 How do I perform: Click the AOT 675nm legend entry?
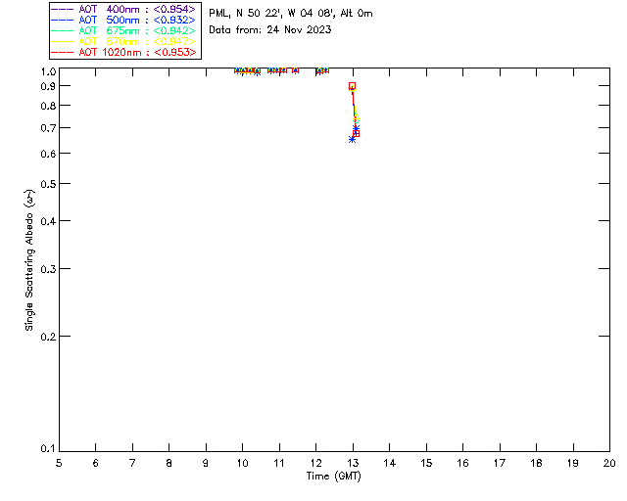point(123,30)
